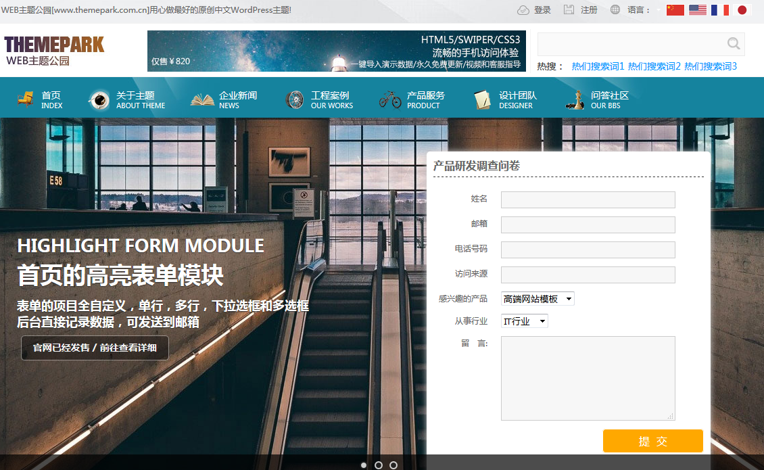Open 工程案例 OUR WORKS section

point(318,100)
